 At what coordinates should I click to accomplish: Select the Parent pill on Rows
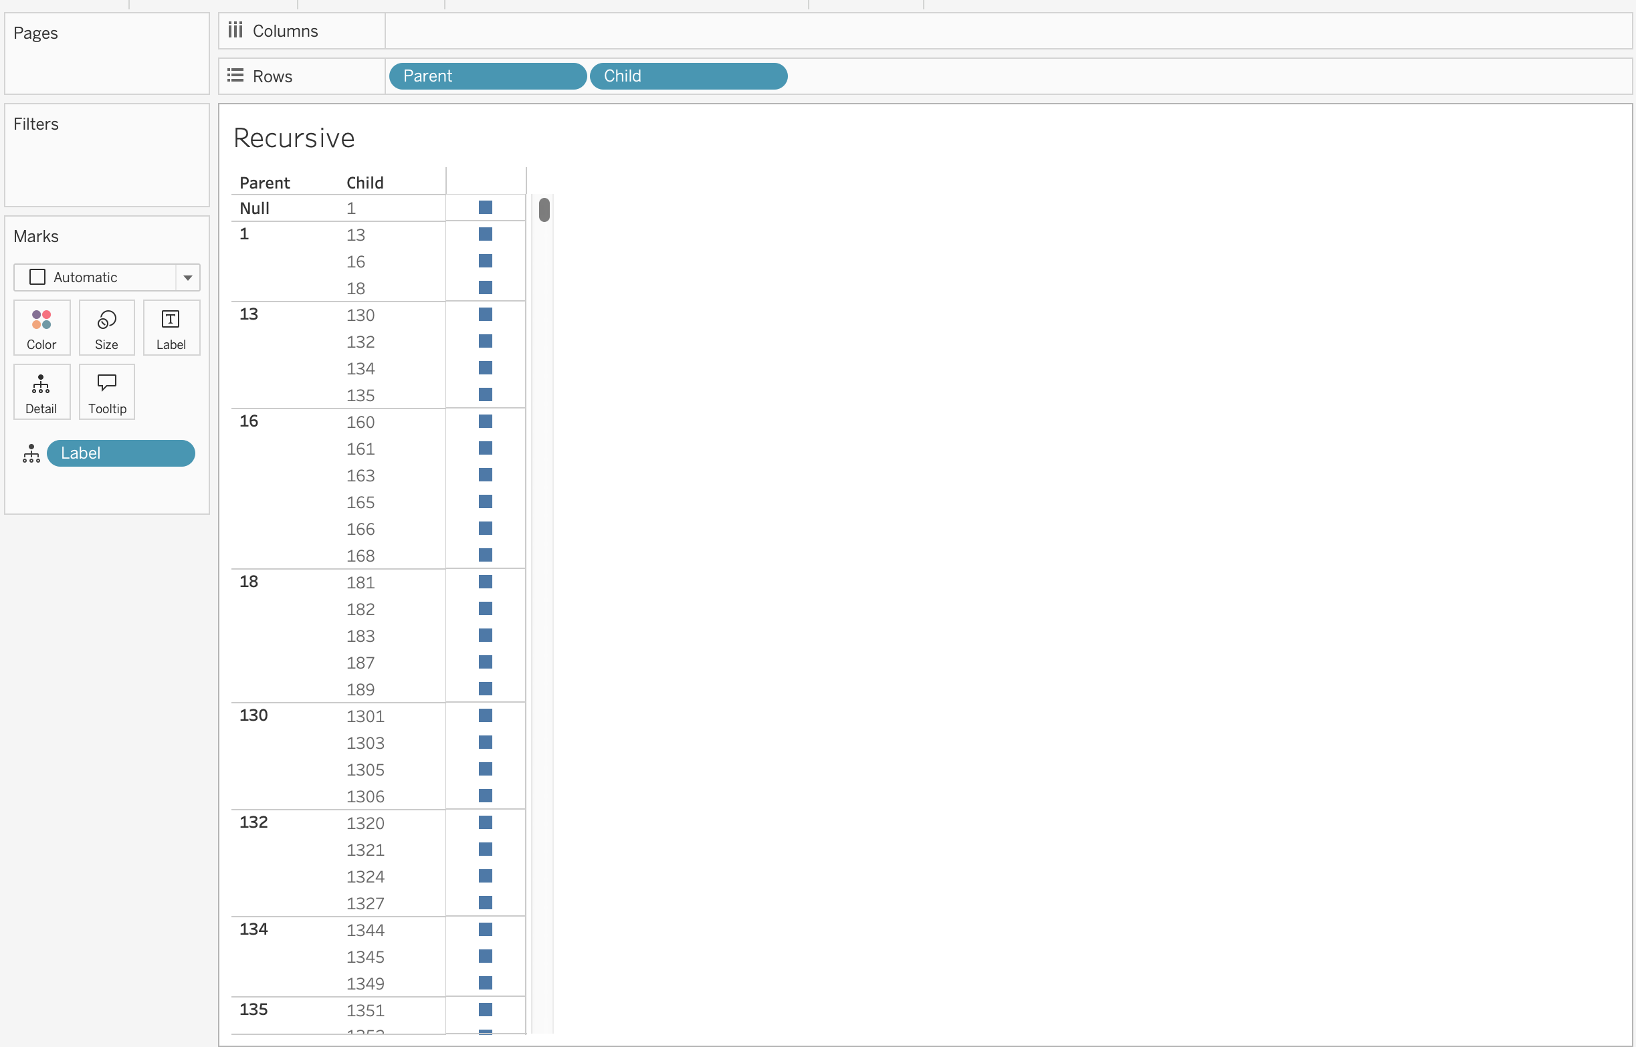(487, 76)
